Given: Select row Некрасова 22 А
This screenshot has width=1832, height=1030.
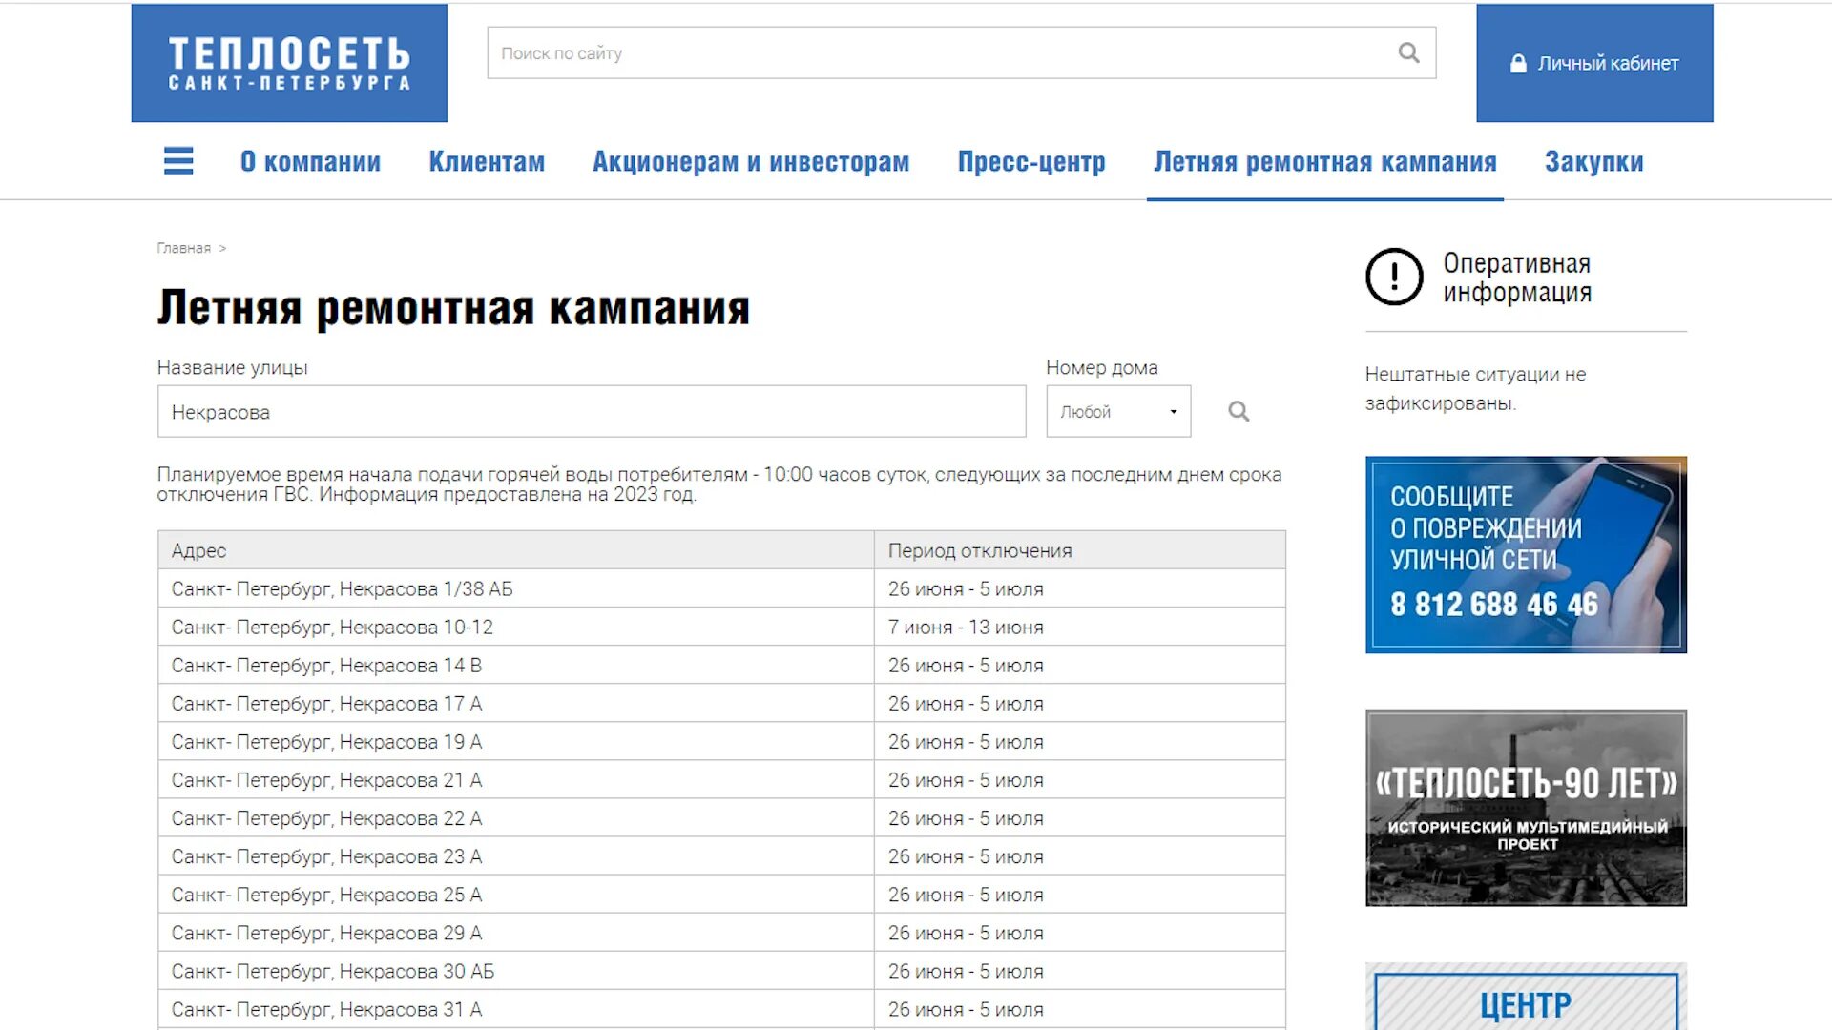Looking at the screenshot, I should click(721, 818).
